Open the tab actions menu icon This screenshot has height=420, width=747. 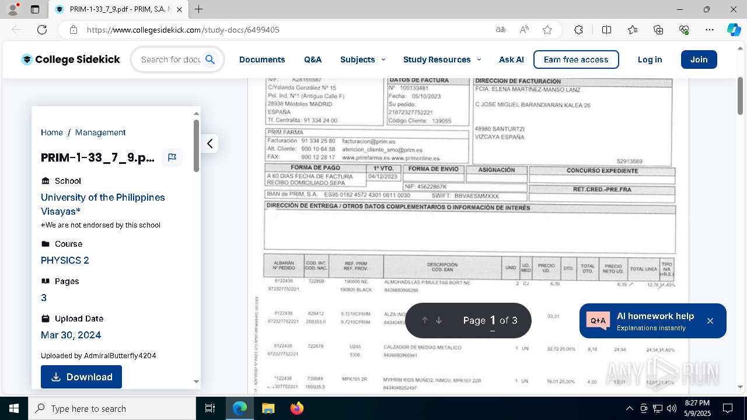point(35,9)
